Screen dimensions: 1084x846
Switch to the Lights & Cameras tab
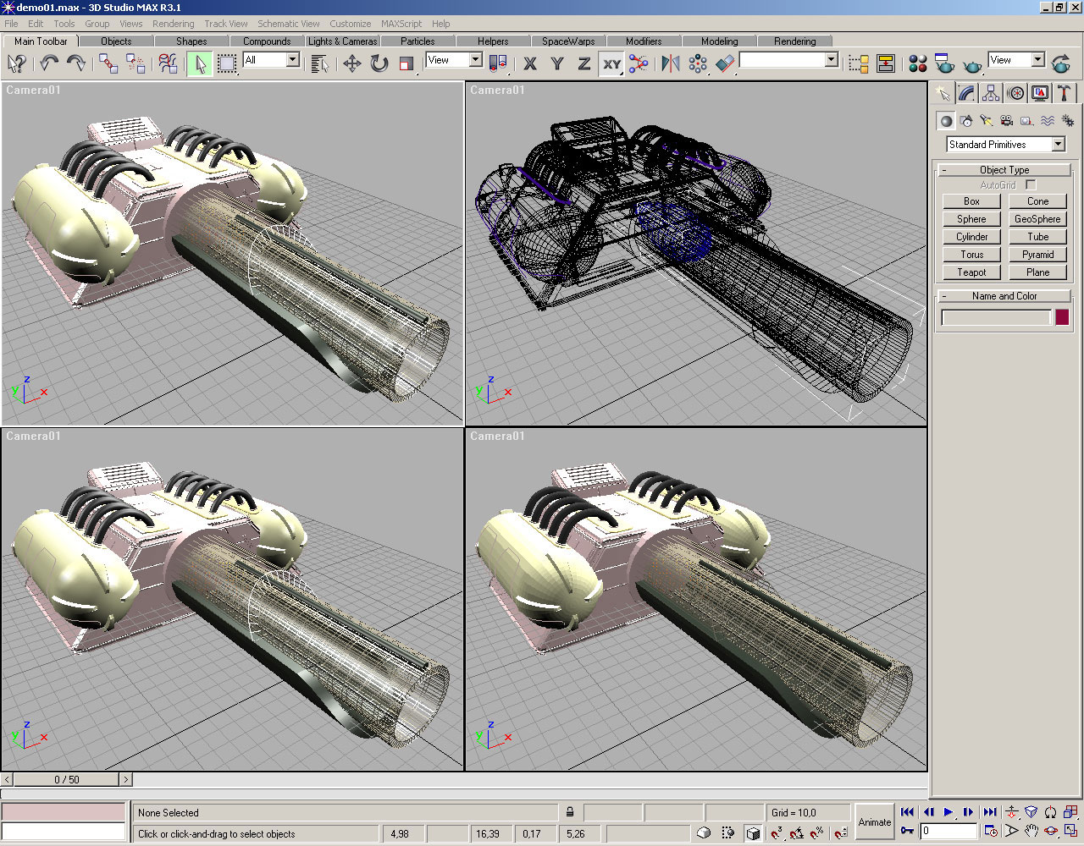(342, 41)
